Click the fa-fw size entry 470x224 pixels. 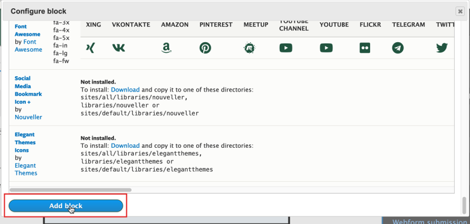click(x=62, y=62)
